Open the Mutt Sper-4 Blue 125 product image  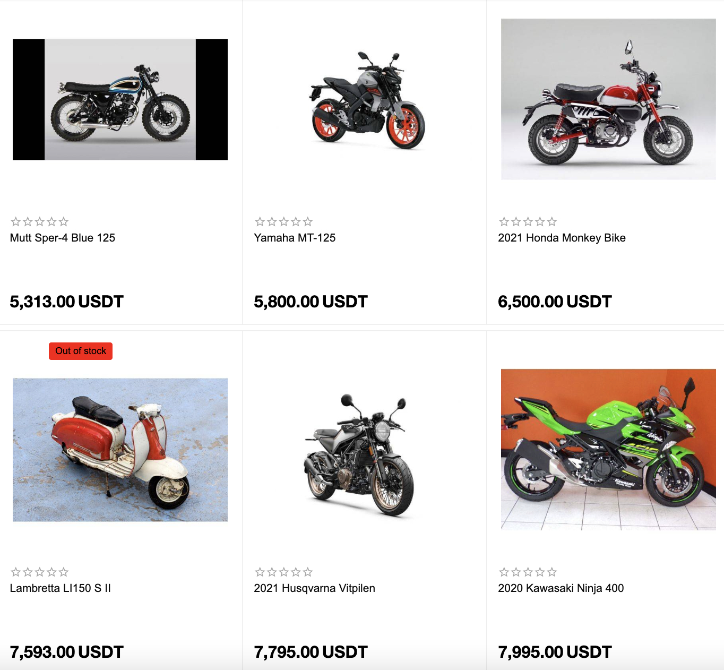point(120,99)
